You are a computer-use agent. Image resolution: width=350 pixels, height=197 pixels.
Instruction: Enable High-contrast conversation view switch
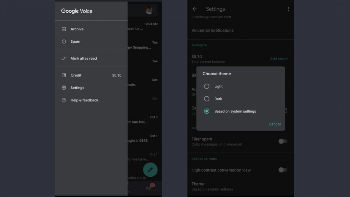pyautogui.click(x=282, y=170)
